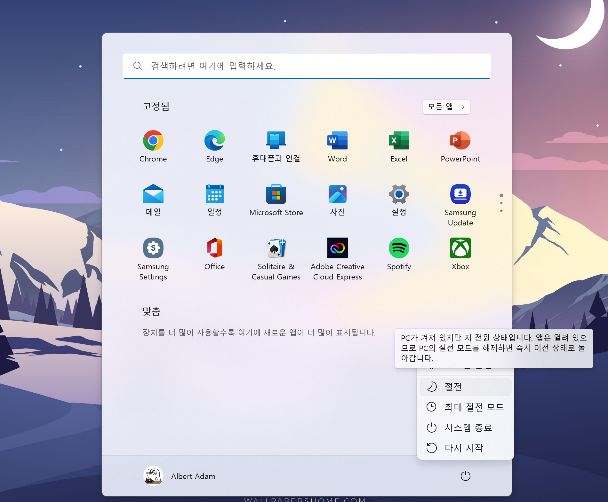
Task: Launch Microsoft Edge
Action: point(214,146)
